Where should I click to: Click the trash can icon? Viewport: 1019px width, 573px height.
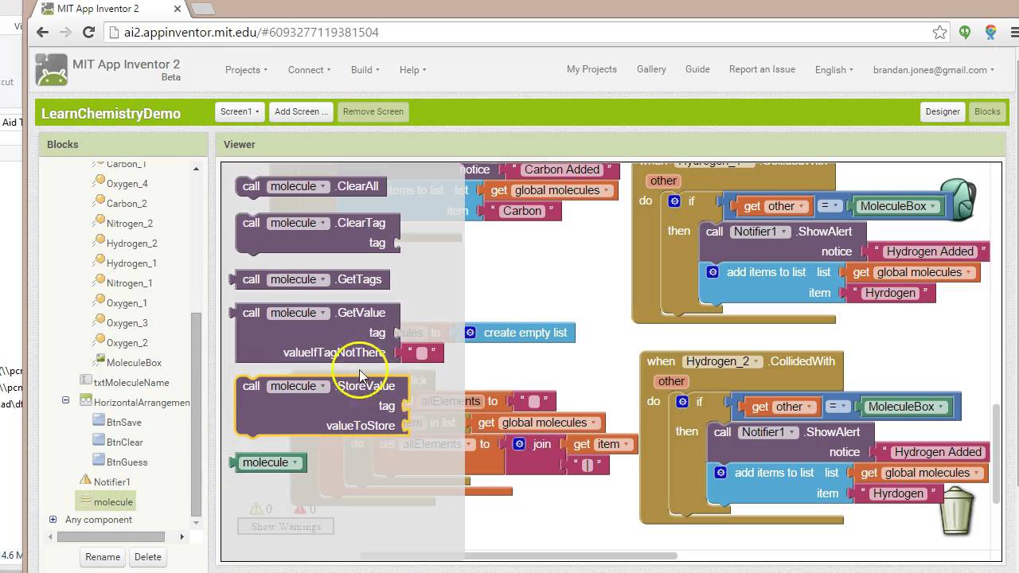pos(958,511)
